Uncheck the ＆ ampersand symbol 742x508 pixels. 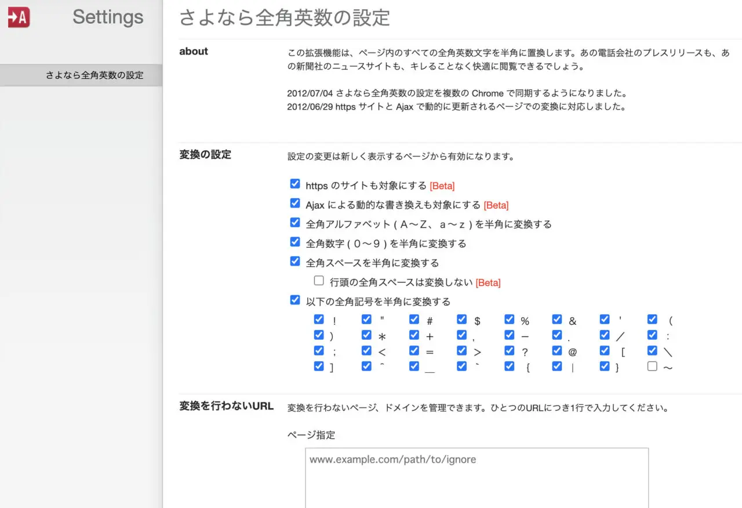coord(557,319)
